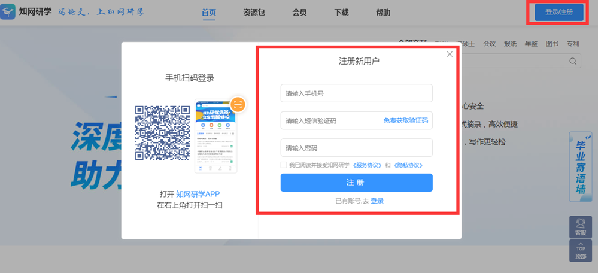Click the 手机扫码登录 heading
The width and height of the screenshot is (598, 273).
tap(190, 78)
